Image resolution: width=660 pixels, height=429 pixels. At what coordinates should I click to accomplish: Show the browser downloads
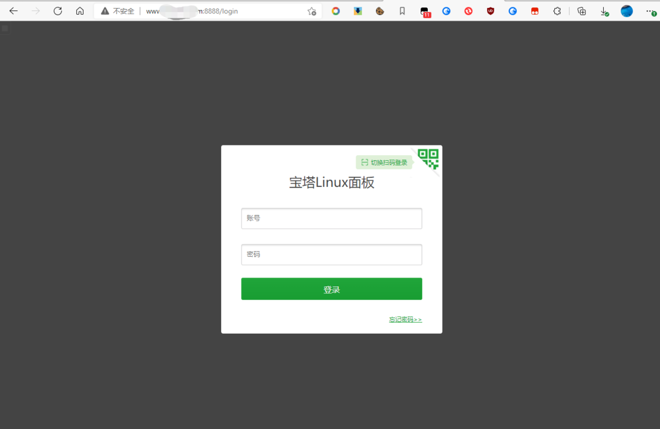(604, 12)
